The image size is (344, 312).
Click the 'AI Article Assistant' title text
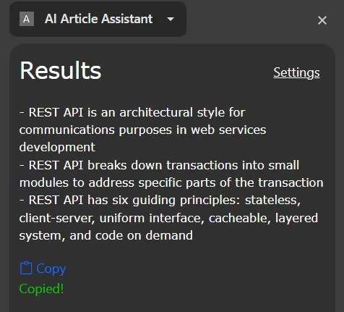tap(98, 19)
